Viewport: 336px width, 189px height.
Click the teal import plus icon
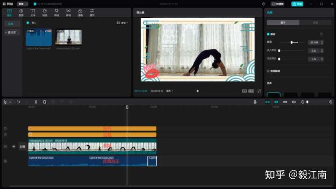(28, 23)
